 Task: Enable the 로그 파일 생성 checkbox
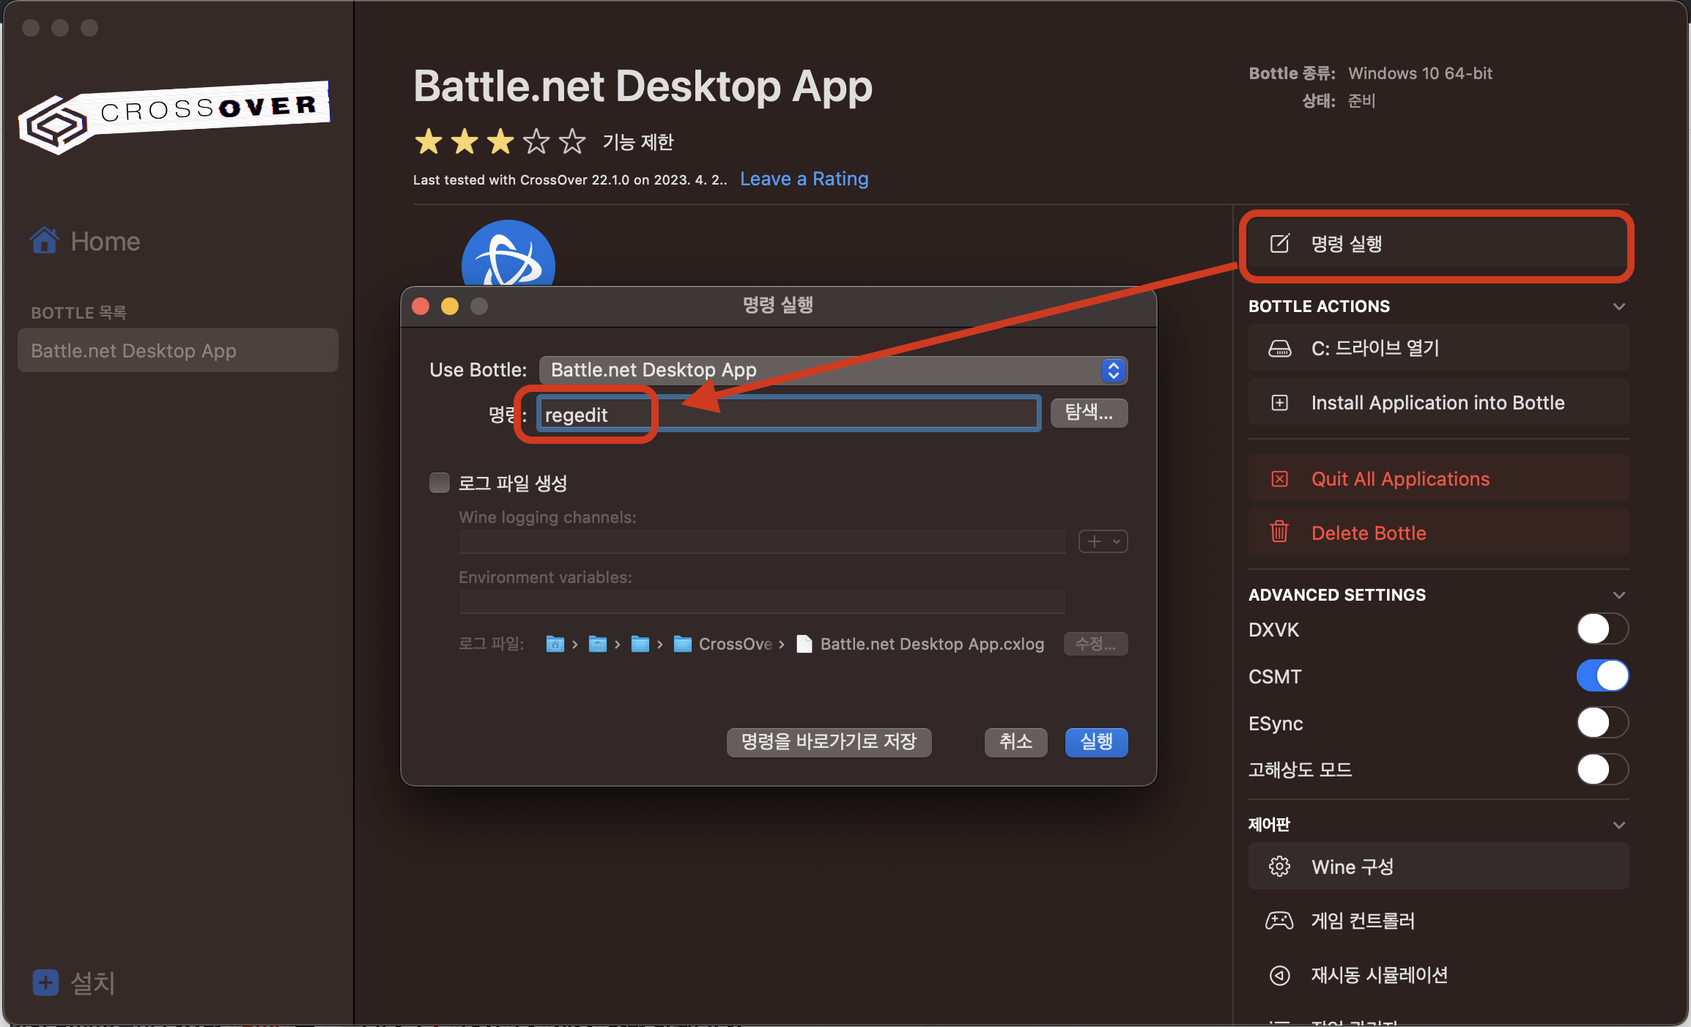coord(439,483)
